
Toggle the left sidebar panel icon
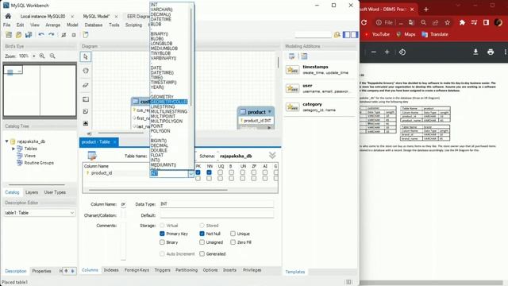coord(347,35)
